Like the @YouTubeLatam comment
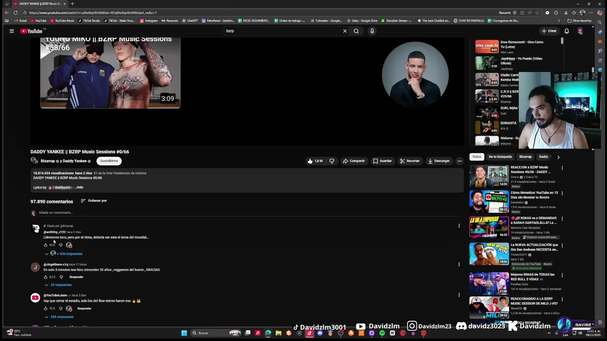This screenshot has width=607, height=341. tap(46, 309)
